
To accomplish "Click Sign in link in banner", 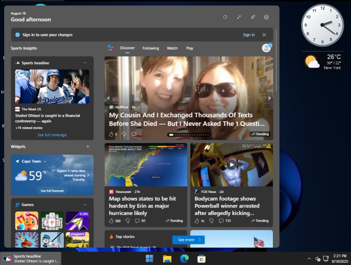I will point(249,35).
